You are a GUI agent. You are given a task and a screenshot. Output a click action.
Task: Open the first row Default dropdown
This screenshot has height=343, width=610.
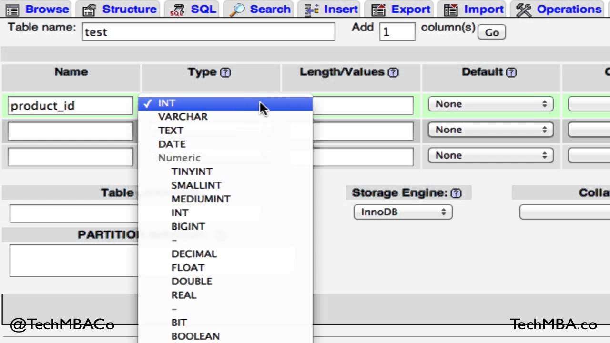coord(490,104)
